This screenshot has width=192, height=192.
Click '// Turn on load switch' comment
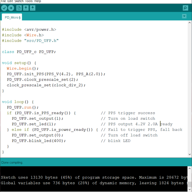click(128, 118)
